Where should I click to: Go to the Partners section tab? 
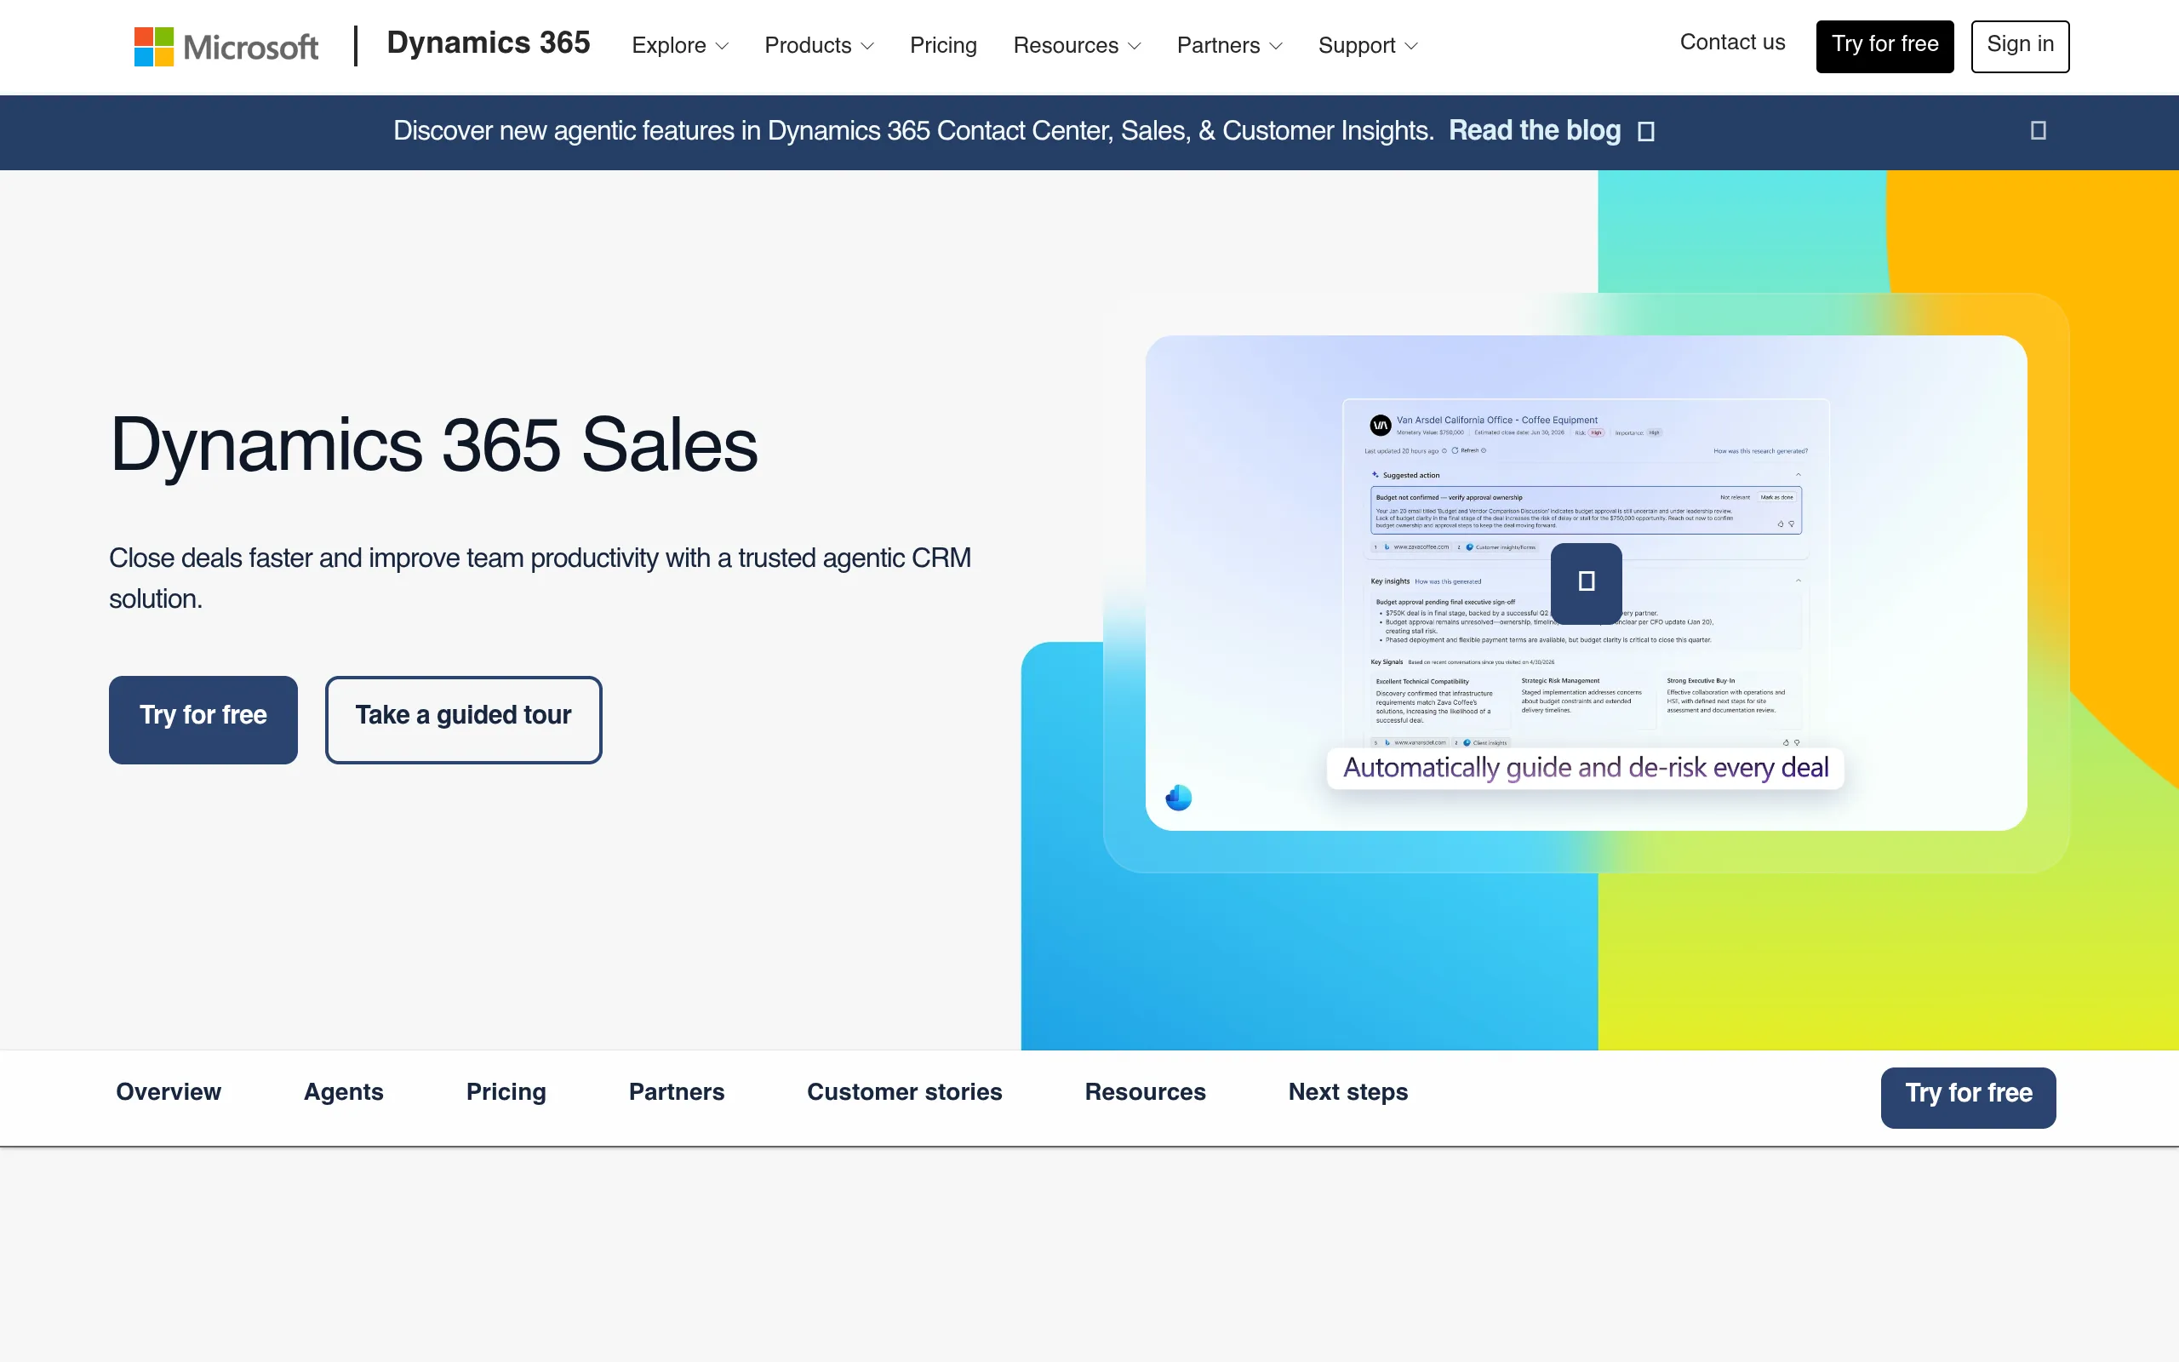tap(676, 1092)
